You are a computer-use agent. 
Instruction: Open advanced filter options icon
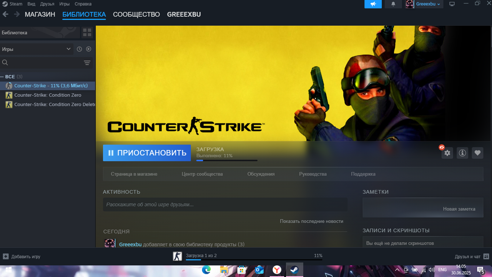pyautogui.click(x=87, y=63)
